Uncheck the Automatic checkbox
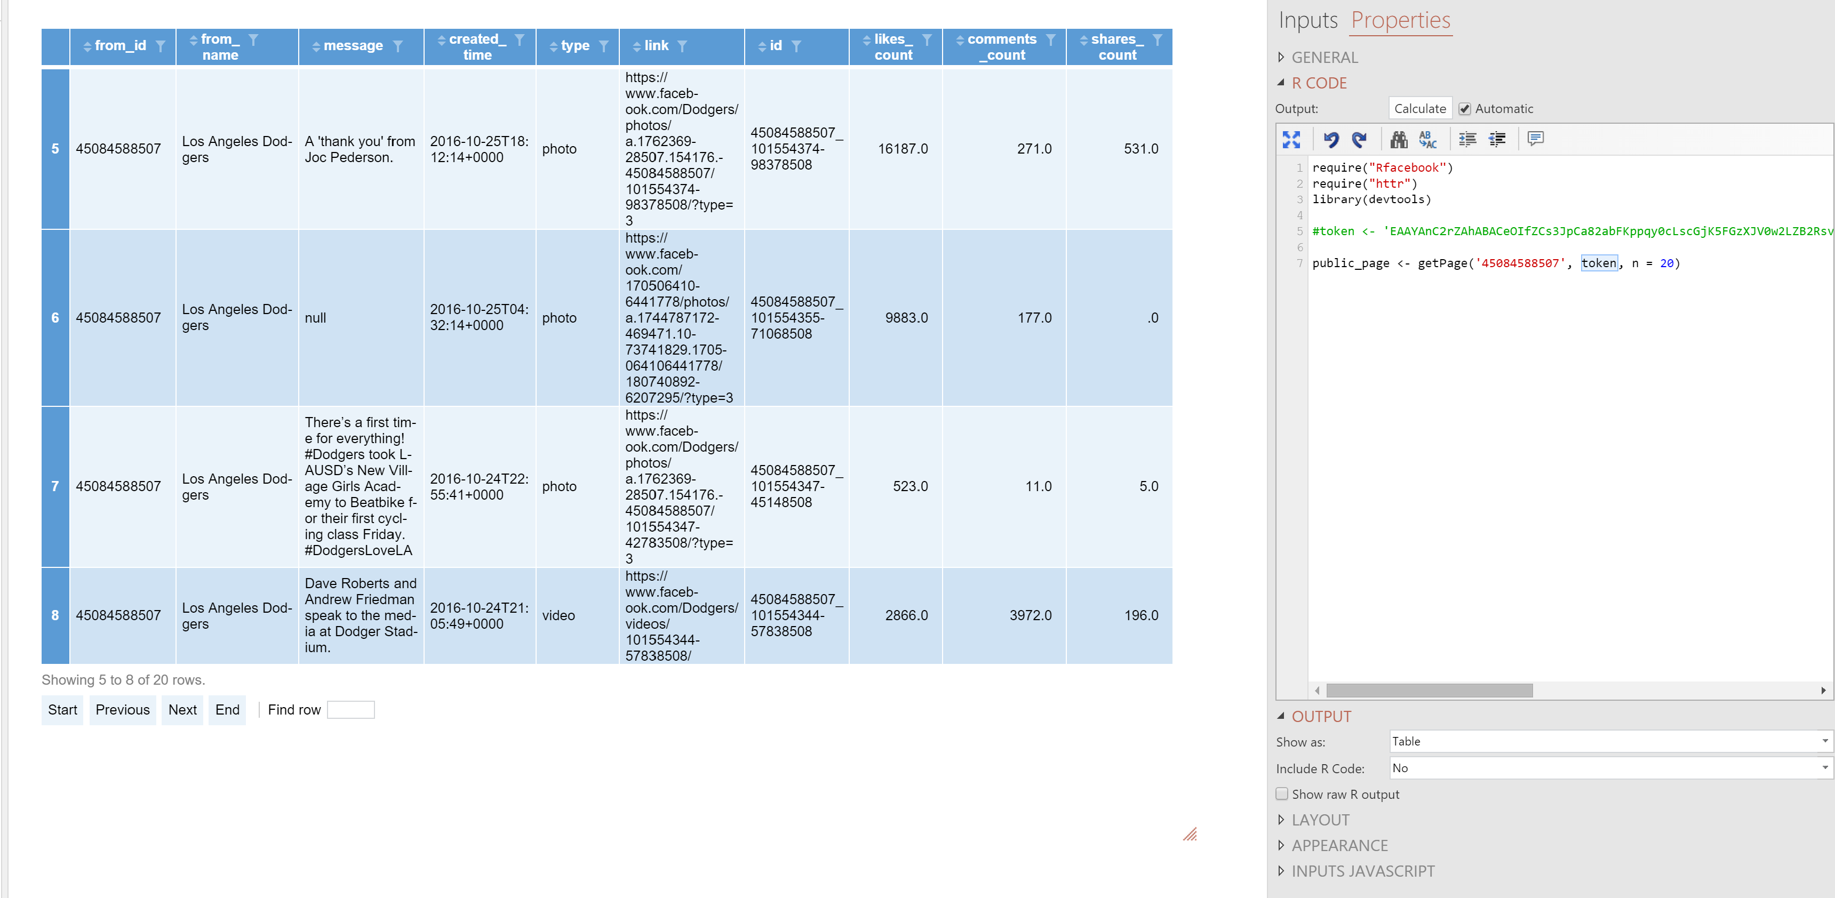The width and height of the screenshot is (1835, 898). (1465, 109)
